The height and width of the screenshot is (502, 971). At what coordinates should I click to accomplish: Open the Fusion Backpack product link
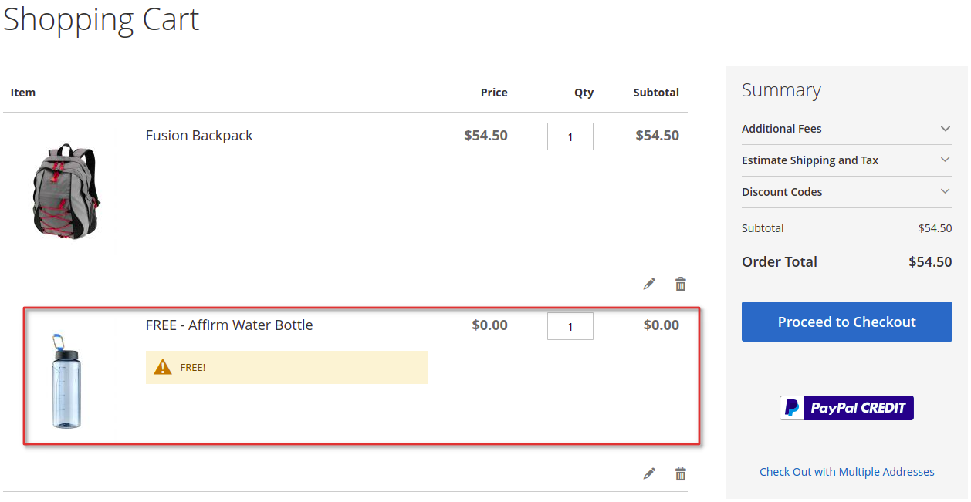point(199,136)
